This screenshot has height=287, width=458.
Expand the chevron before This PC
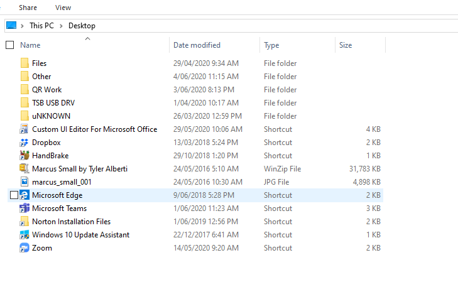click(x=22, y=26)
